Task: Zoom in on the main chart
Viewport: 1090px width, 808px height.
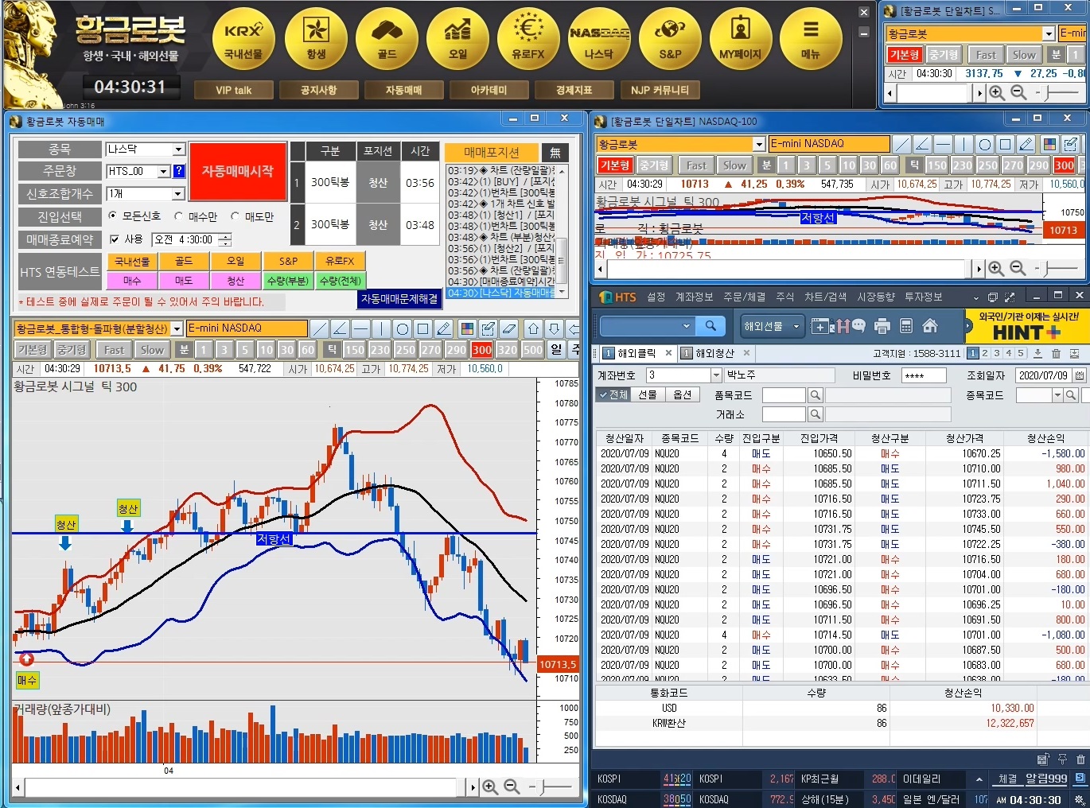Action: 490,787
